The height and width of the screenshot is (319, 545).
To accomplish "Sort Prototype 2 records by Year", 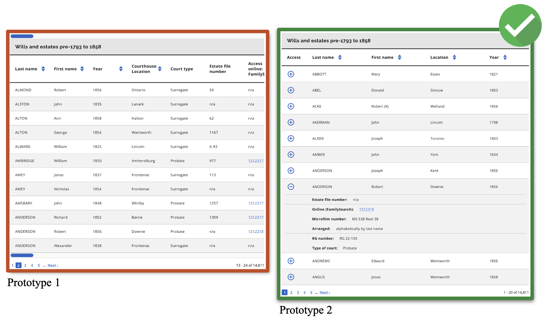I will pos(505,57).
